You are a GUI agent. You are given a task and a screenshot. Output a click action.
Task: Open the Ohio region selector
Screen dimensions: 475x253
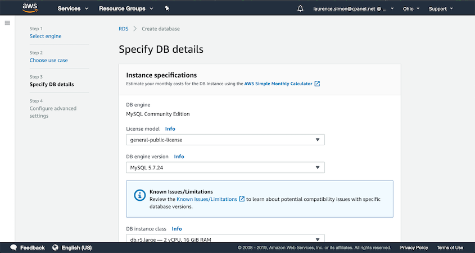click(x=411, y=9)
